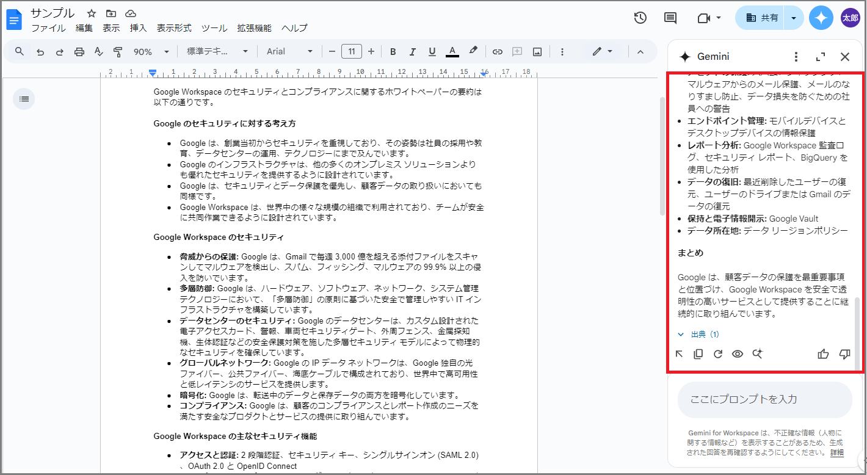867x475 pixels.
Task: Open the ヘルプ menu
Action: [x=294, y=28]
